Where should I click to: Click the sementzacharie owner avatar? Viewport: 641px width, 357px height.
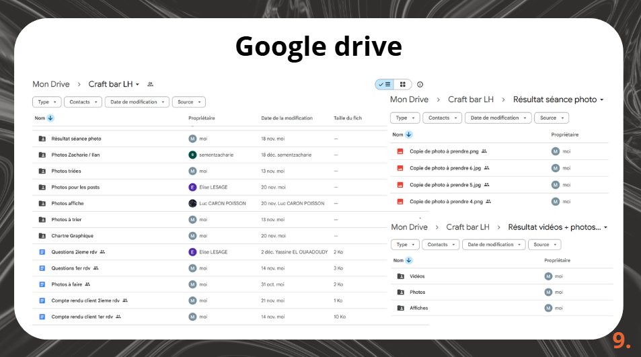[192, 155]
